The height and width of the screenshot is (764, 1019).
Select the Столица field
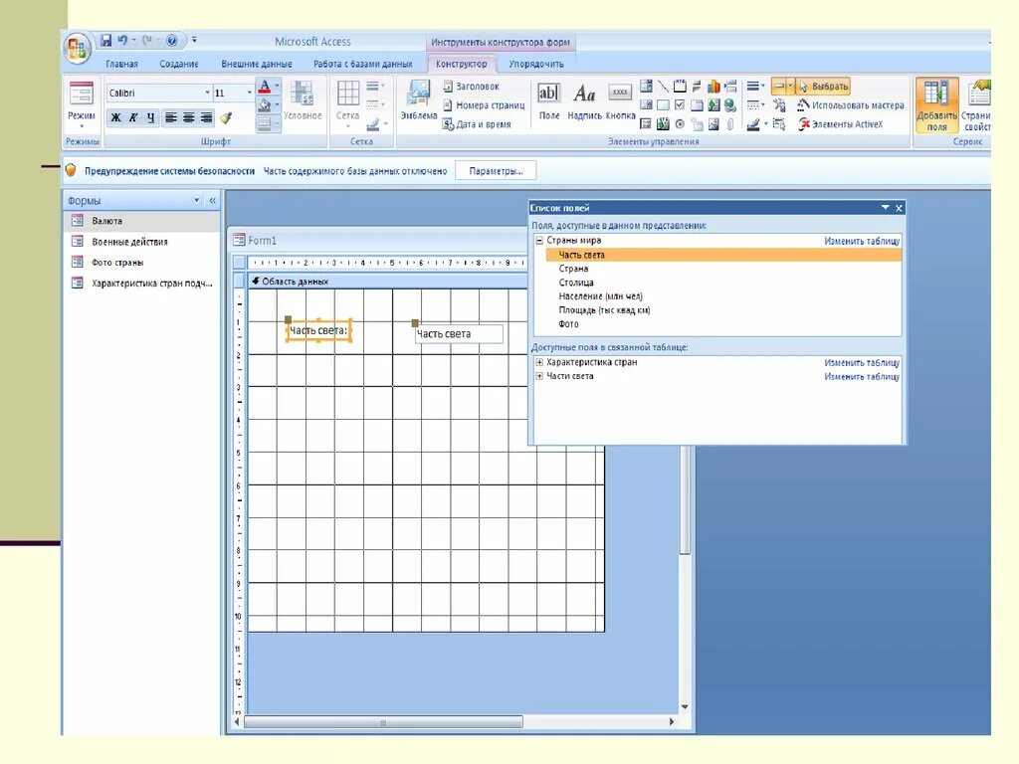[x=576, y=283]
